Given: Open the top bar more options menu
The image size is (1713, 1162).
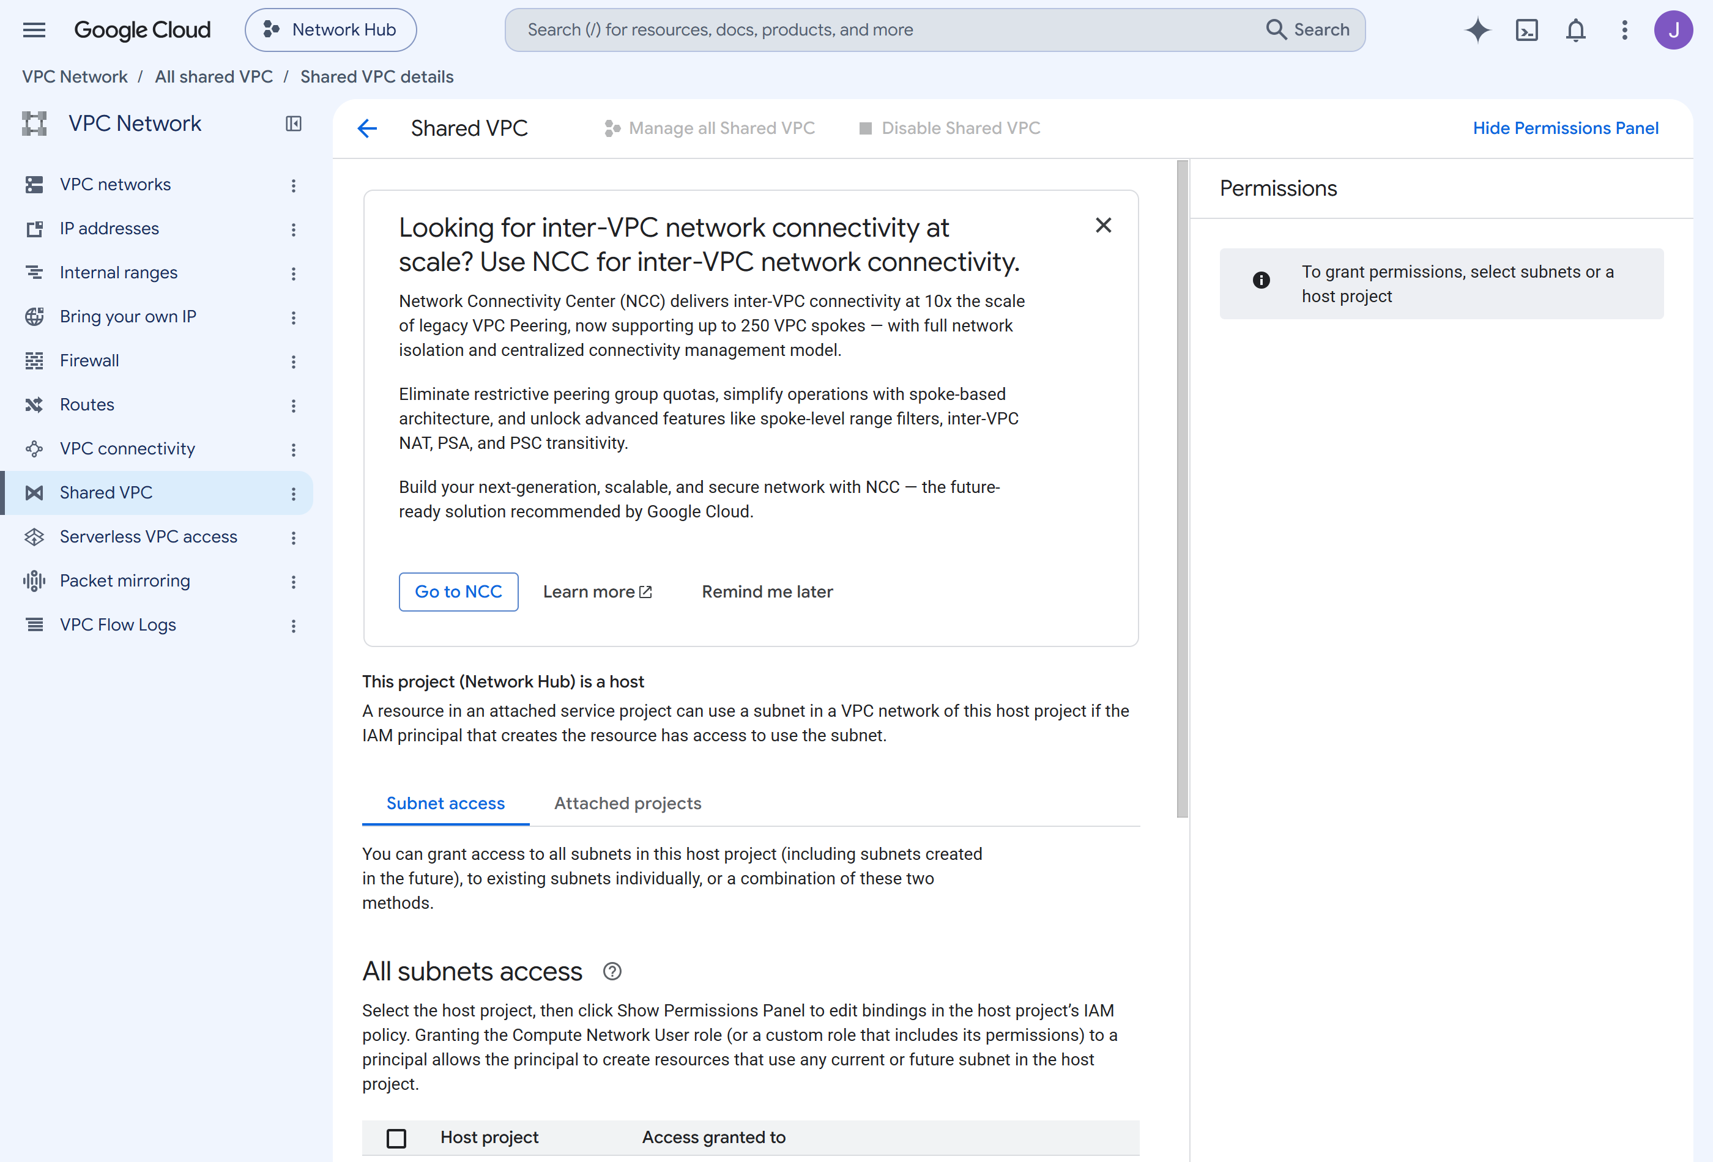Looking at the screenshot, I should (1624, 29).
